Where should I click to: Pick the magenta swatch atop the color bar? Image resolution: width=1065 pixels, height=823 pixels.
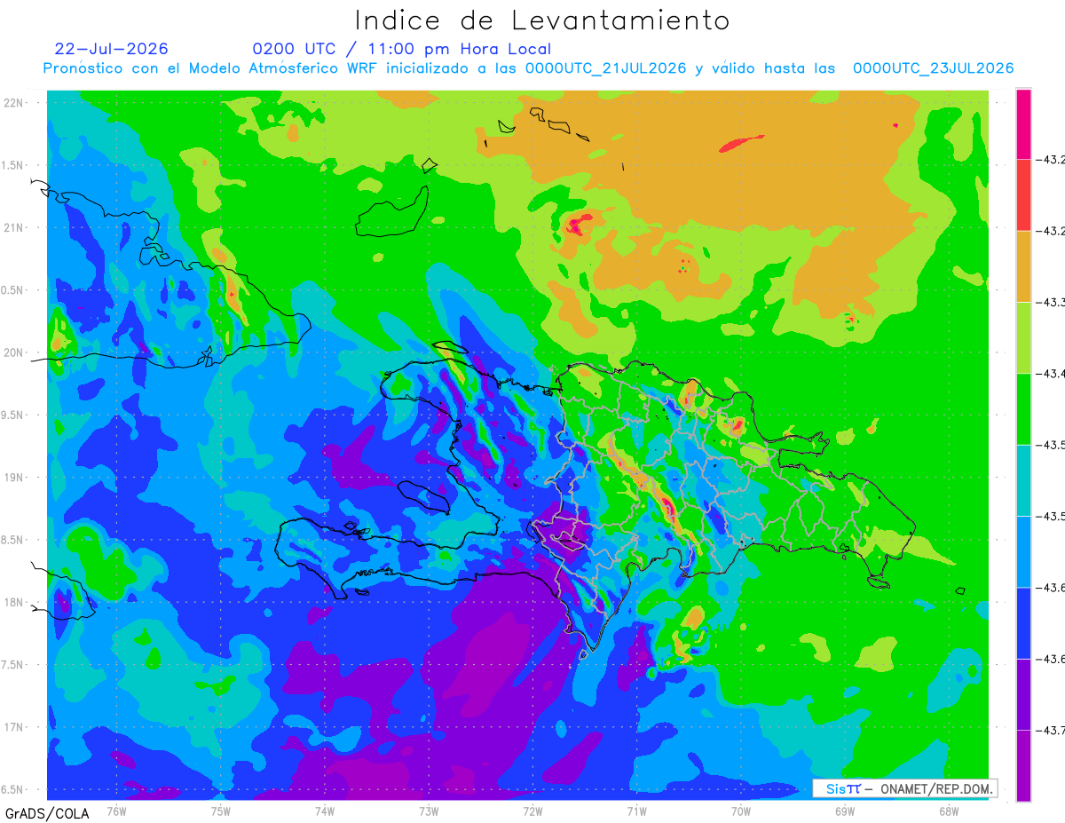click(1023, 124)
